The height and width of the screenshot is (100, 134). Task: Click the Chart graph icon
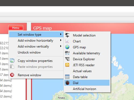pos(67,41)
